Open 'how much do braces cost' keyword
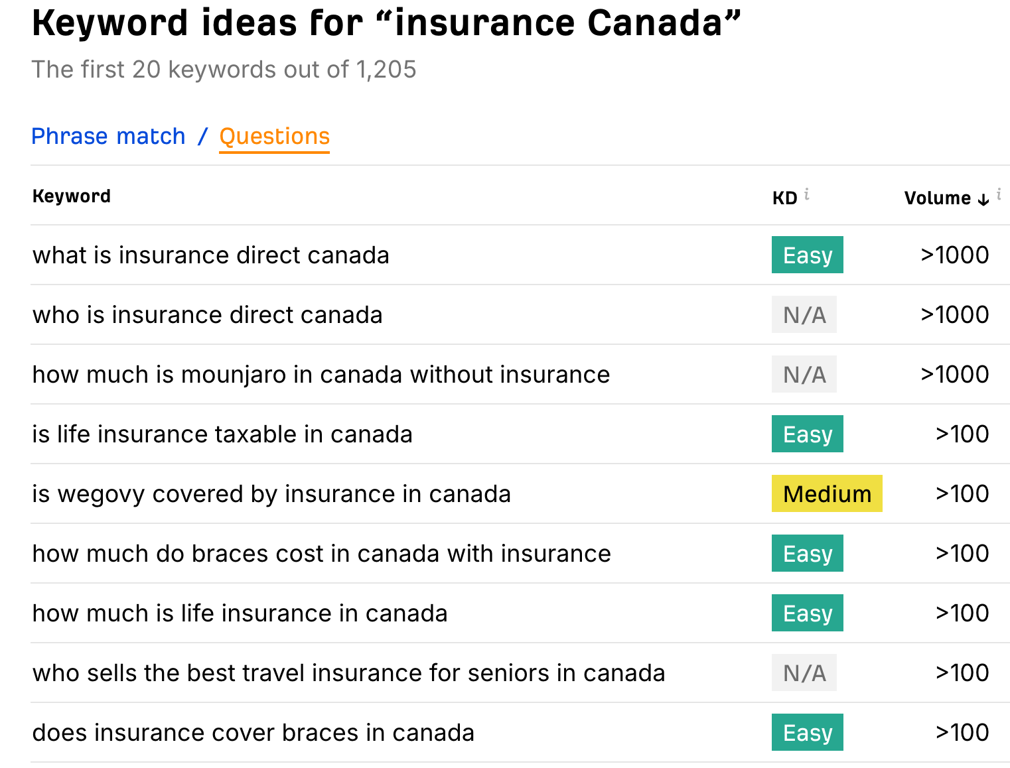Image resolution: width=1010 pixels, height=768 pixels. coord(322,554)
